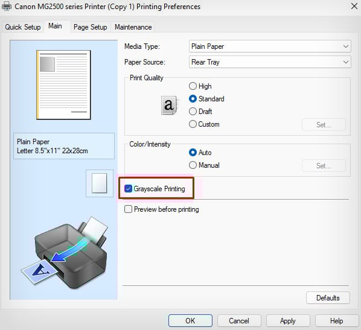Click the 'Letter 8.5"x11" 22x28cm' paper size text
The height and width of the screenshot is (330, 361).
pyautogui.click(x=53, y=151)
